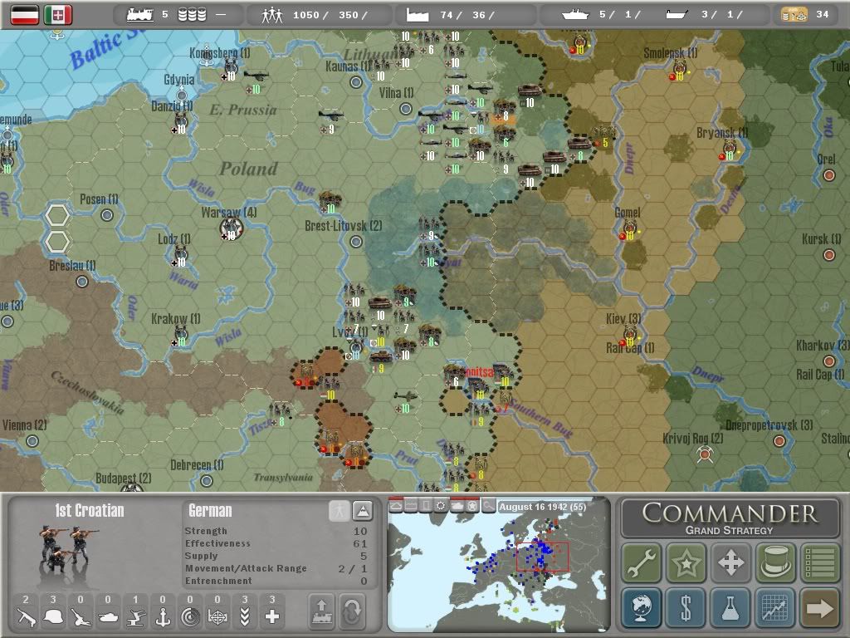Click the factory production icon in top bar

pyautogui.click(x=418, y=15)
